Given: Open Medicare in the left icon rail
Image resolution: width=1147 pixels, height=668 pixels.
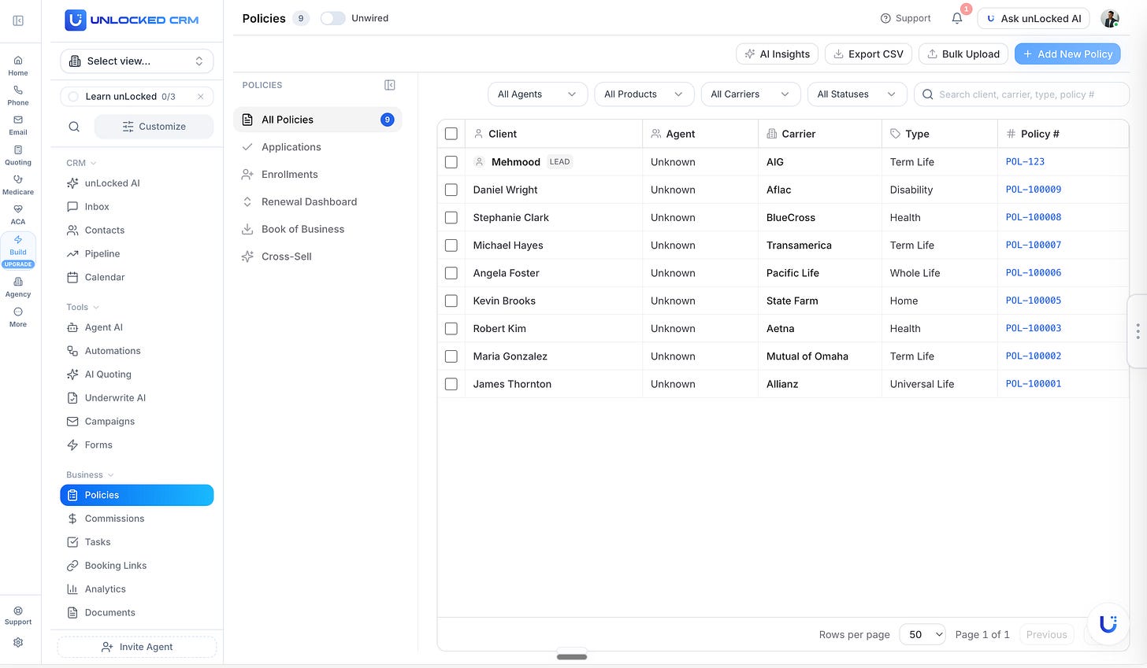Looking at the screenshot, I should click(x=18, y=185).
